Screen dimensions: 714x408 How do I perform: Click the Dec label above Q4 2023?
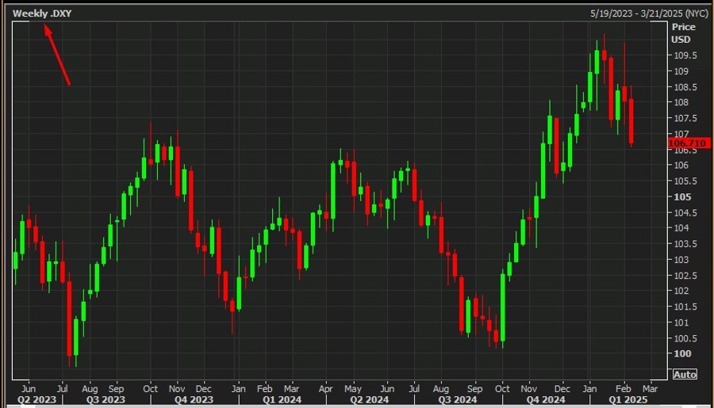[204, 389]
